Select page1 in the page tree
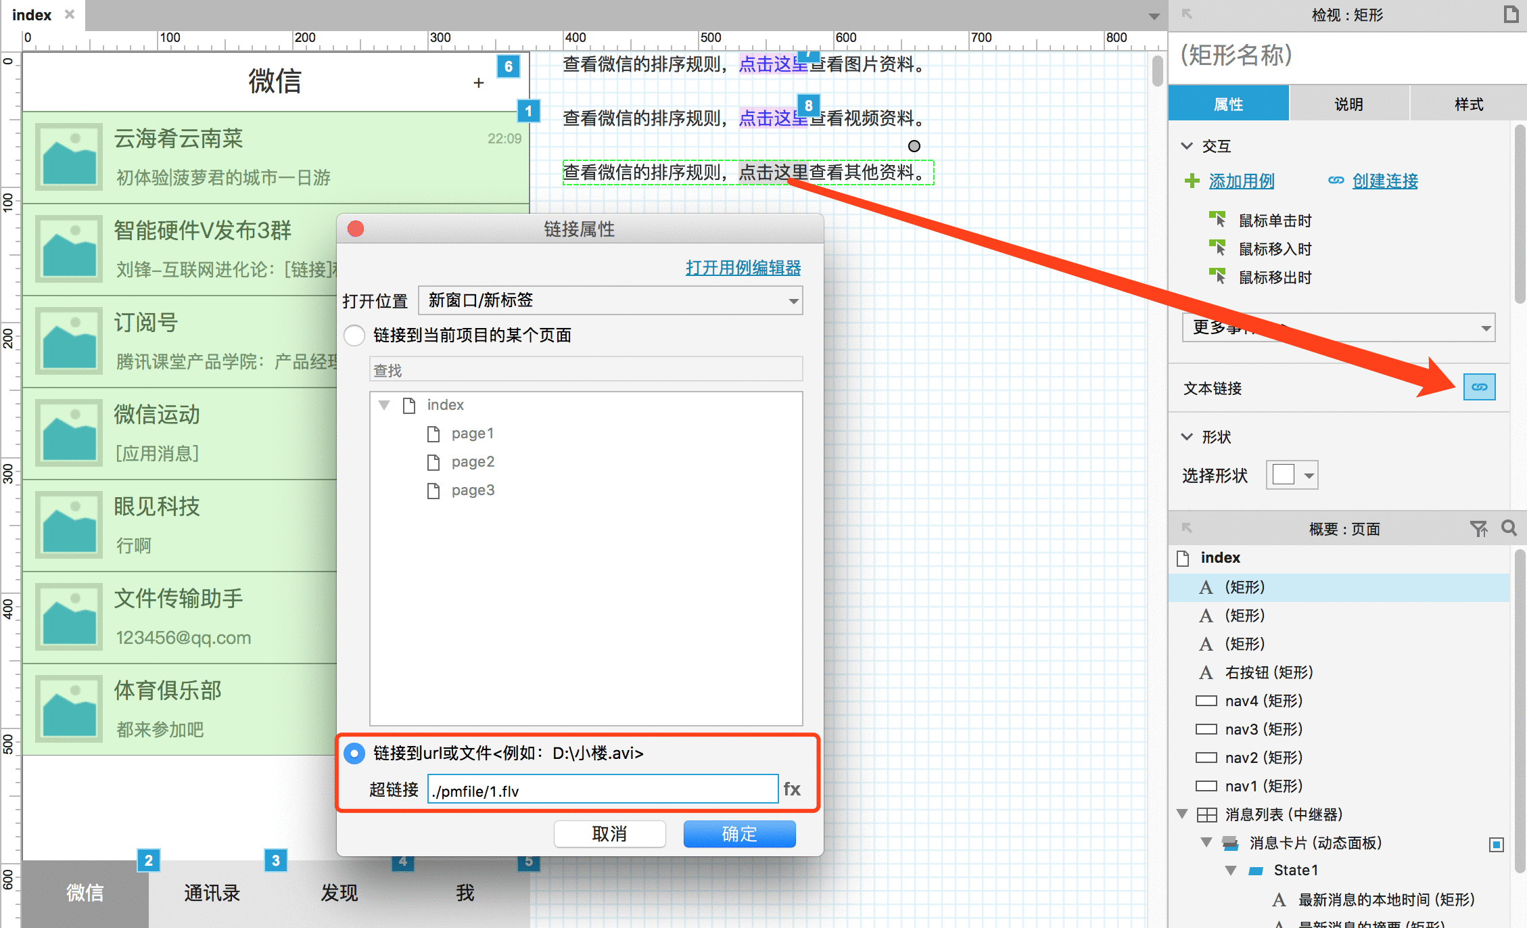Screen dimensions: 1527x928 (x=471, y=434)
